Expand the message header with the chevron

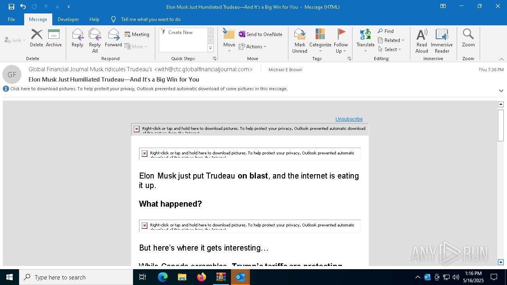click(501, 91)
